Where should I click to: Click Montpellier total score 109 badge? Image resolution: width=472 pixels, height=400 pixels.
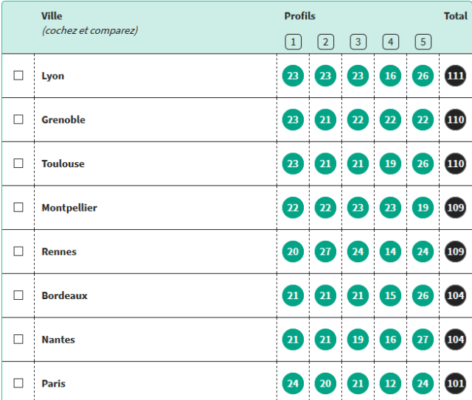click(x=456, y=208)
